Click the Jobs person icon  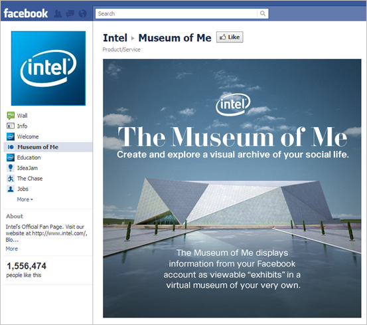[11, 189]
